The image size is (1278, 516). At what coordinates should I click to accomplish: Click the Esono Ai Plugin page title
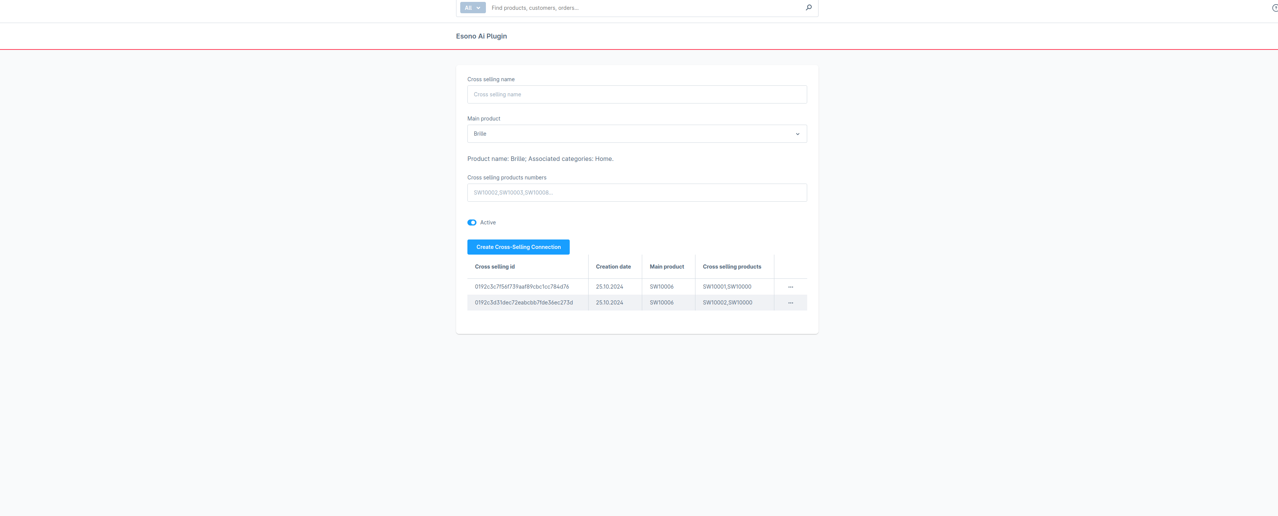481,36
